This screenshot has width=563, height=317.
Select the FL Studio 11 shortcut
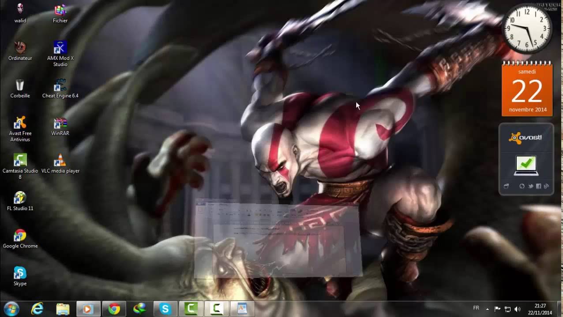click(20, 201)
